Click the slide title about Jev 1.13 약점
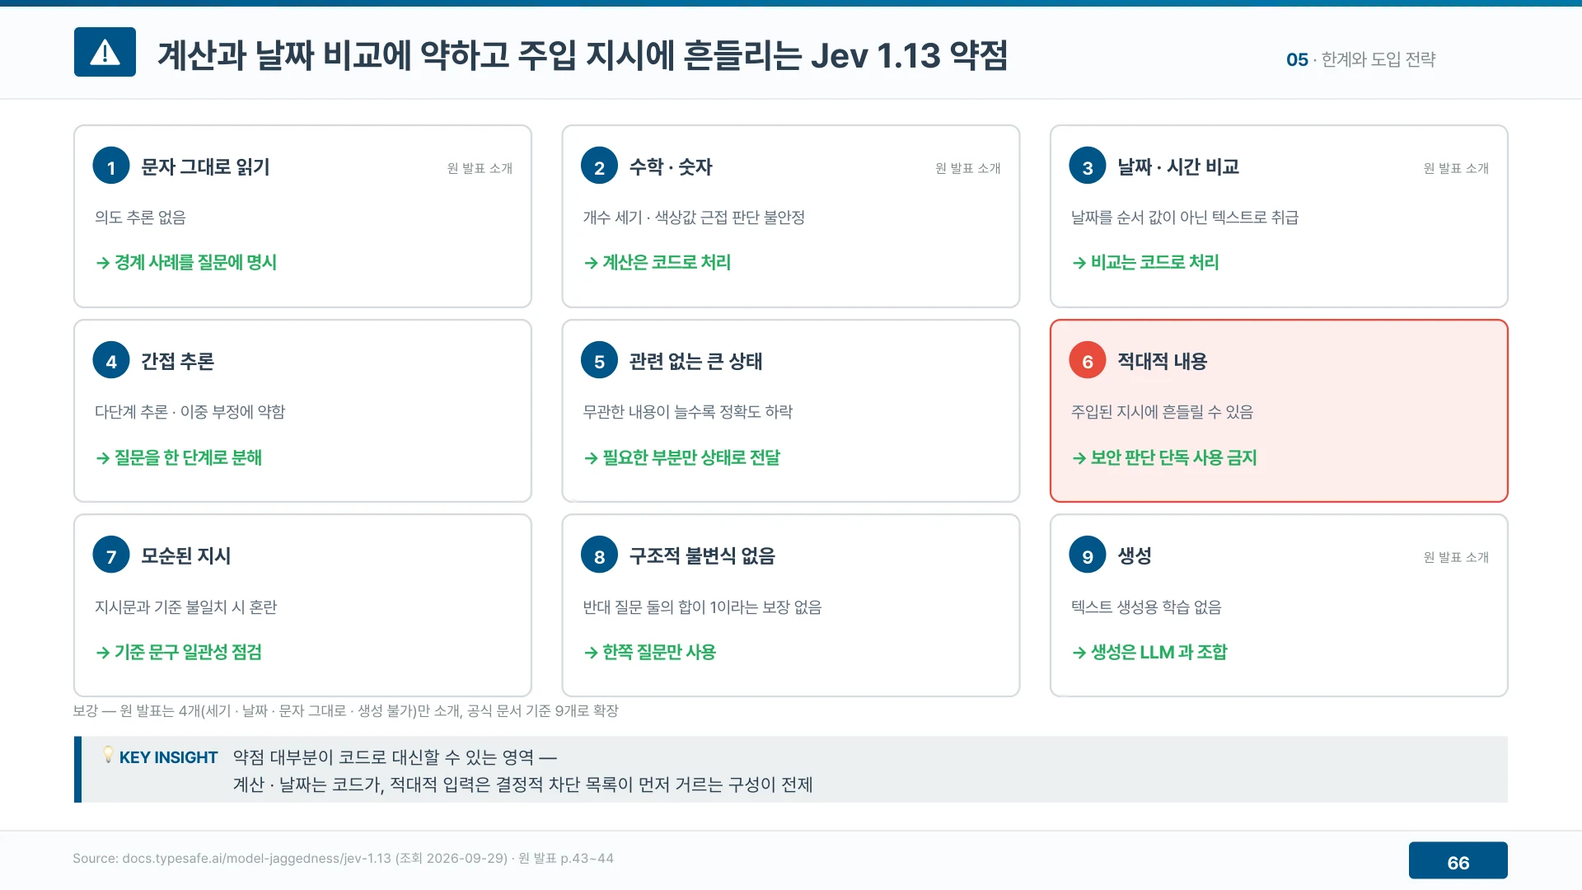 pos(583,55)
